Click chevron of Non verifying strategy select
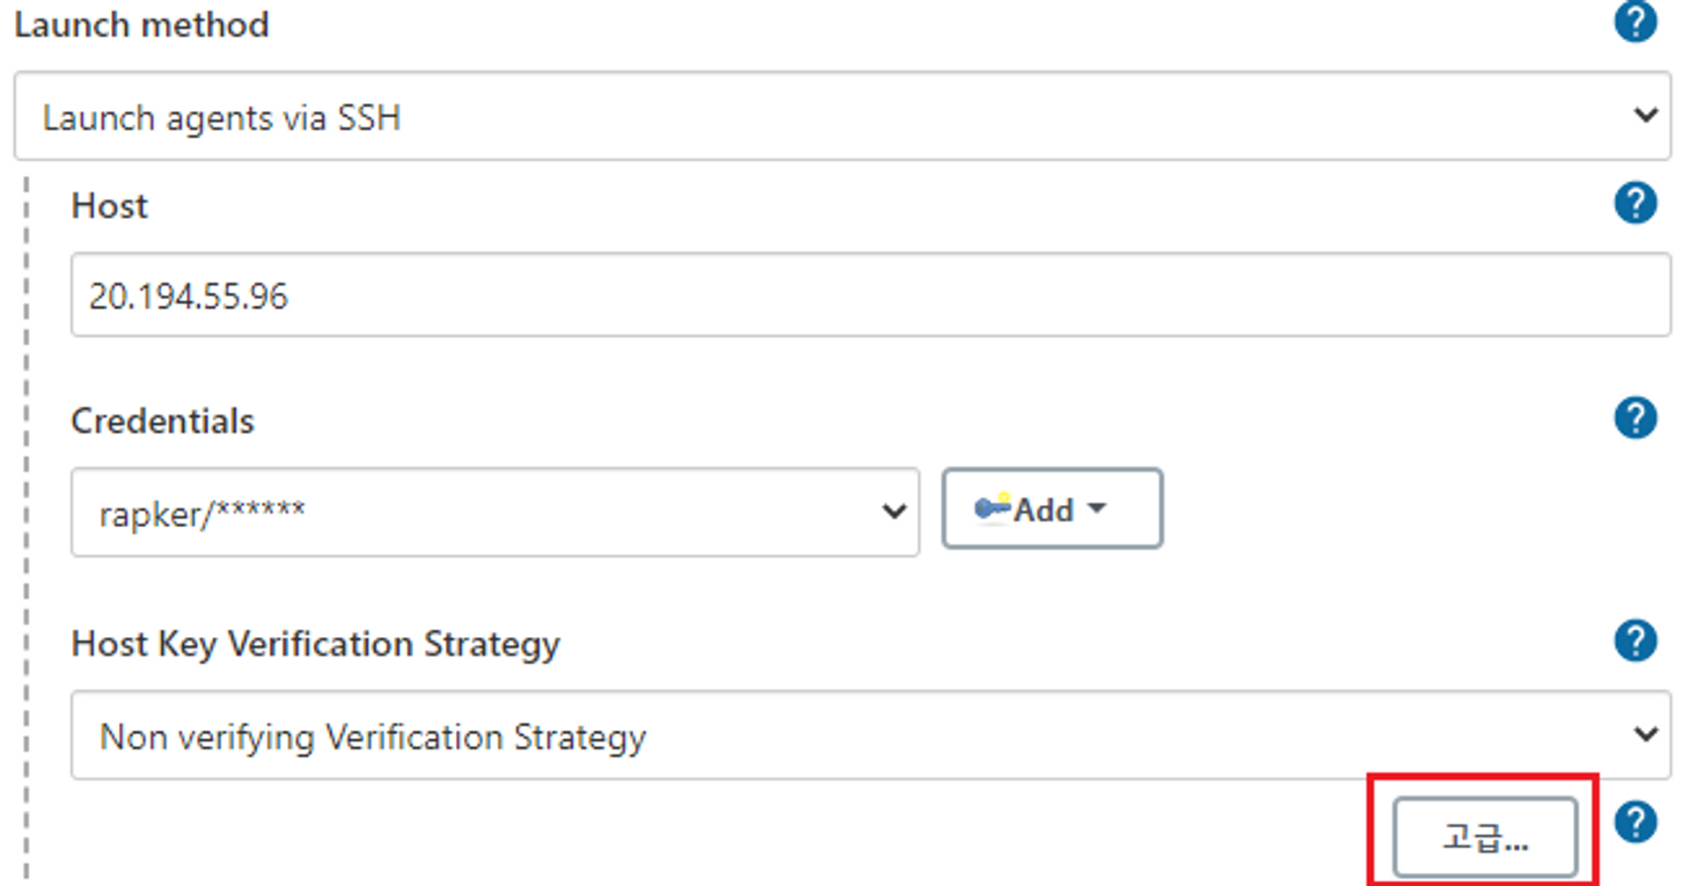The image size is (1690, 886). [x=1645, y=734]
